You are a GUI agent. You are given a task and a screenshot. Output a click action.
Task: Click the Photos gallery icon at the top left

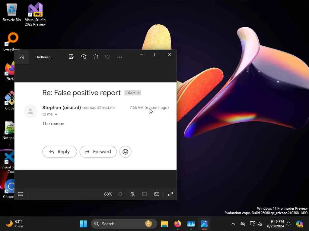[x=22, y=57]
